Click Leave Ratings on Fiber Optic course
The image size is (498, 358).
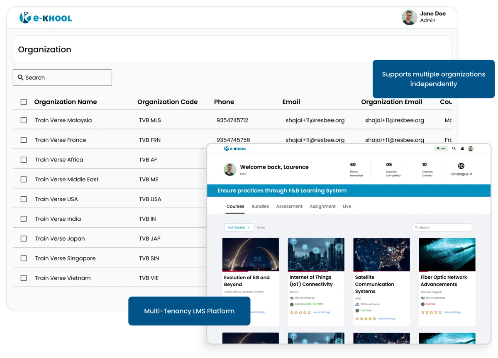452,312
